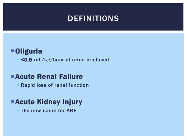187x140 pixels.
Task: Click empty light blue area below bullet list
Action: tap(93, 125)
